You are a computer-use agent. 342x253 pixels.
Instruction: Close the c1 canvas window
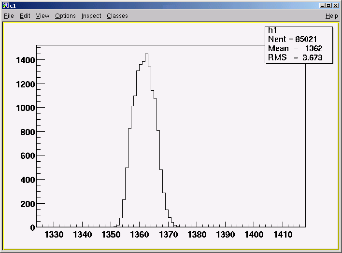[336, 5]
